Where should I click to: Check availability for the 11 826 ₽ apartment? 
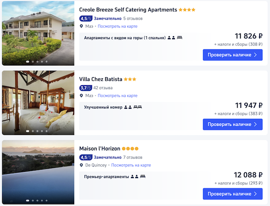(232, 55)
